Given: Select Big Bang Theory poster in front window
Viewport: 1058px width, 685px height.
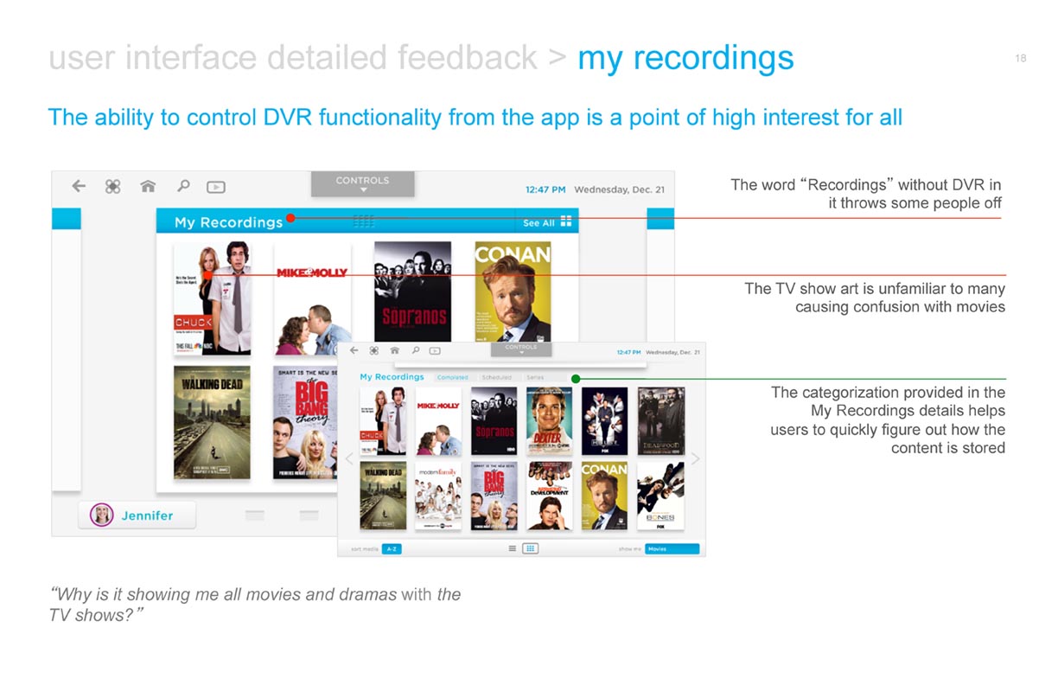Looking at the screenshot, I should [x=494, y=496].
